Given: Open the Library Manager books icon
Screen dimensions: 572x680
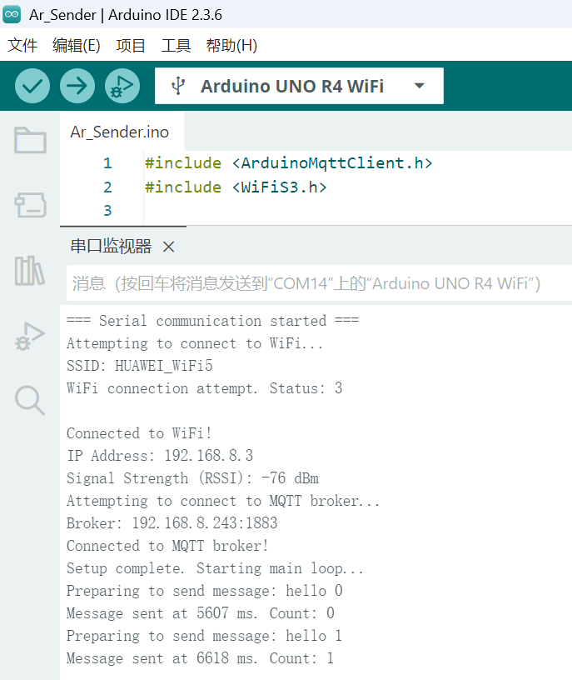Looking at the screenshot, I should pos(30,271).
